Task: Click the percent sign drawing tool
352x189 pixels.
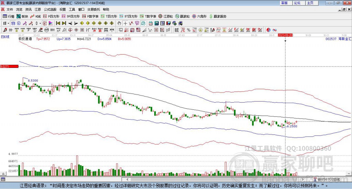Action: coord(189,30)
